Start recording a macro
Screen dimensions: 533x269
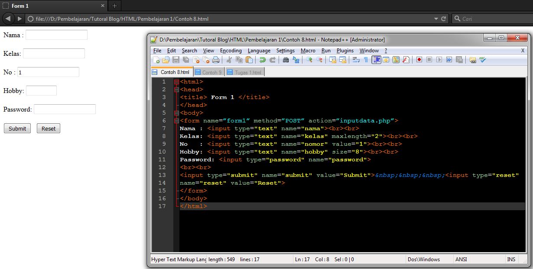click(419, 60)
